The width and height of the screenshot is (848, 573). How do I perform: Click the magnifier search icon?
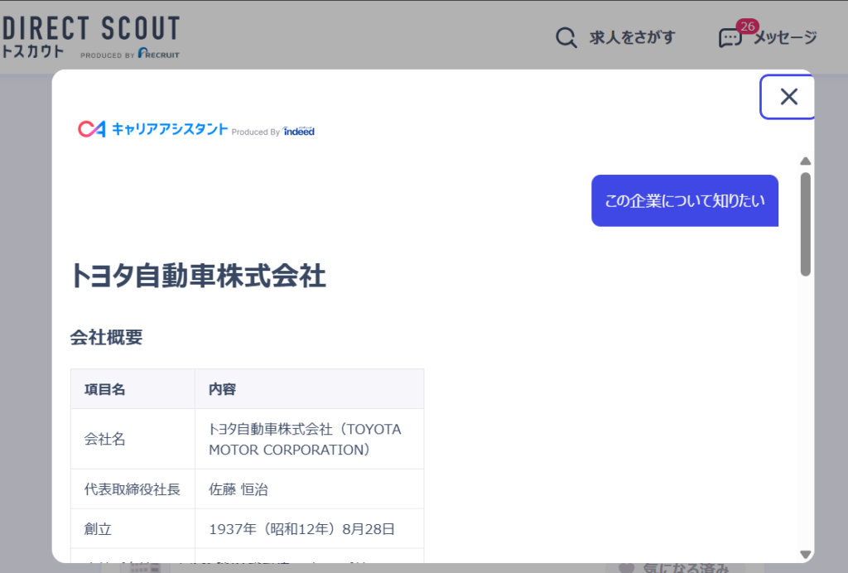click(x=566, y=38)
